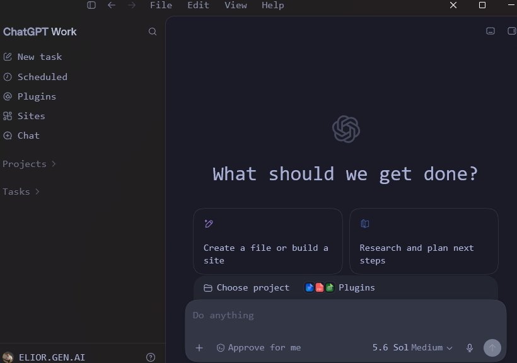Screen dimensions: 517x363
Task: Click the X close button in title bar
Action: click(x=453, y=5)
